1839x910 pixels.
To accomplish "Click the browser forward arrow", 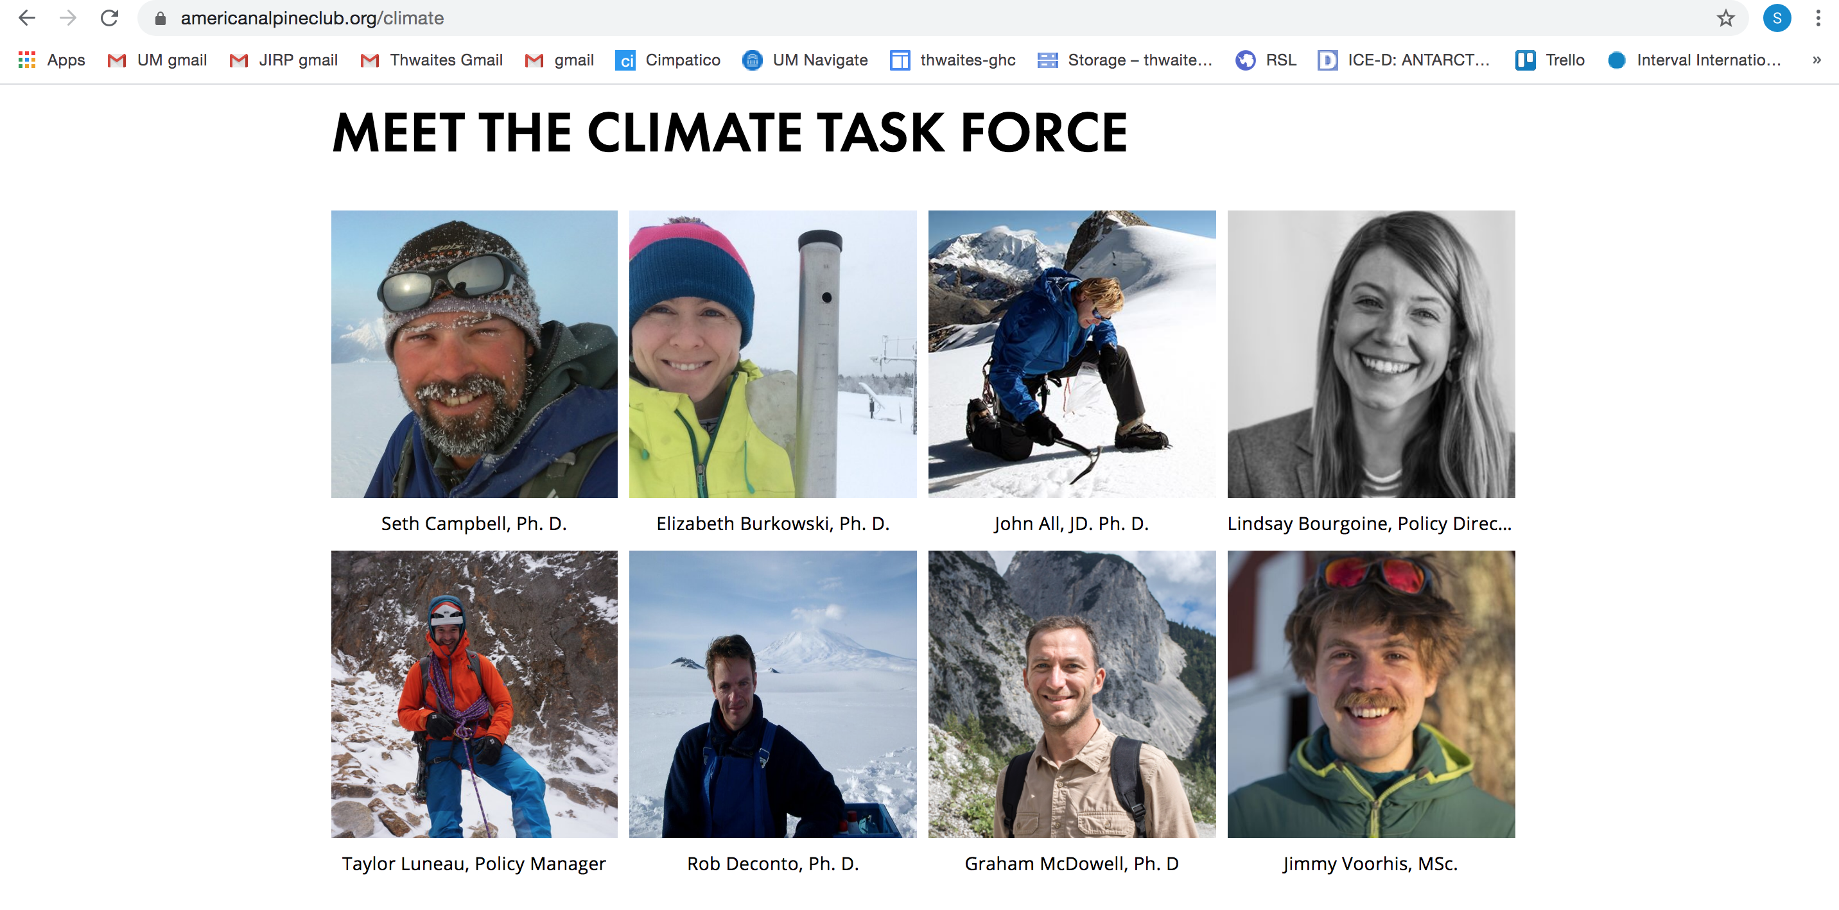I will [x=69, y=18].
